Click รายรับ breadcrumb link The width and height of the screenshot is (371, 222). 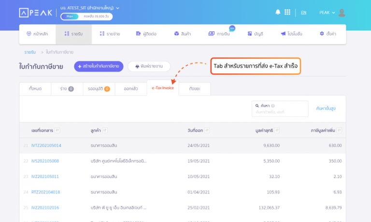[30, 52]
